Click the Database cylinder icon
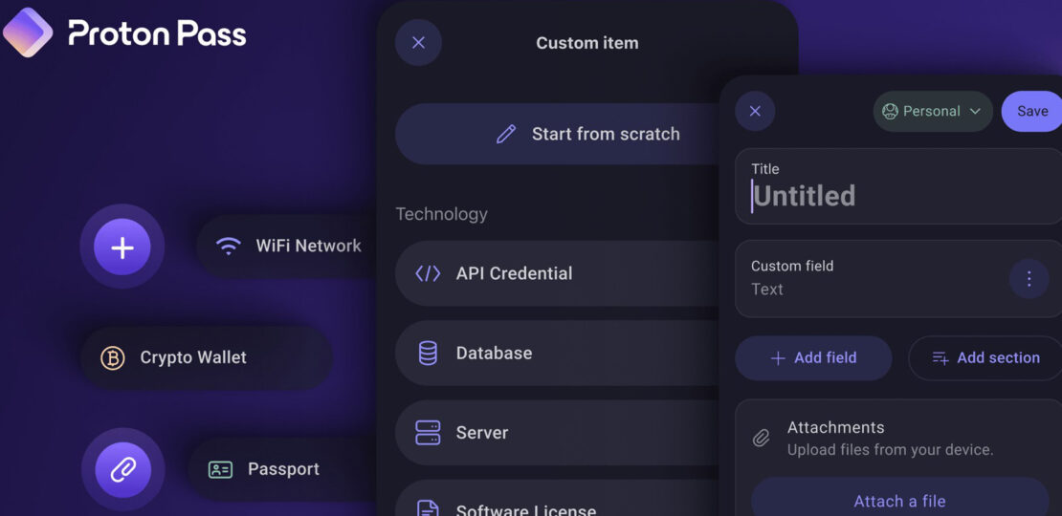Screen dimensions: 1062x516 [x=428, y=353]
